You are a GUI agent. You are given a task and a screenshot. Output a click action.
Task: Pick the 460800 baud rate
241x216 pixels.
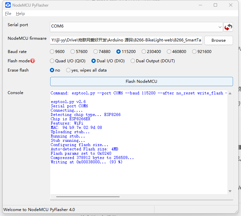[169, 52]
